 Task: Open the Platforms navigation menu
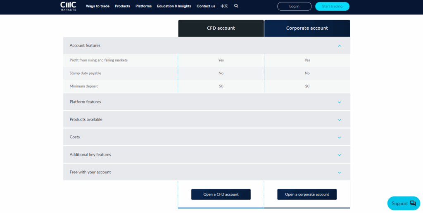coord(143,6)
